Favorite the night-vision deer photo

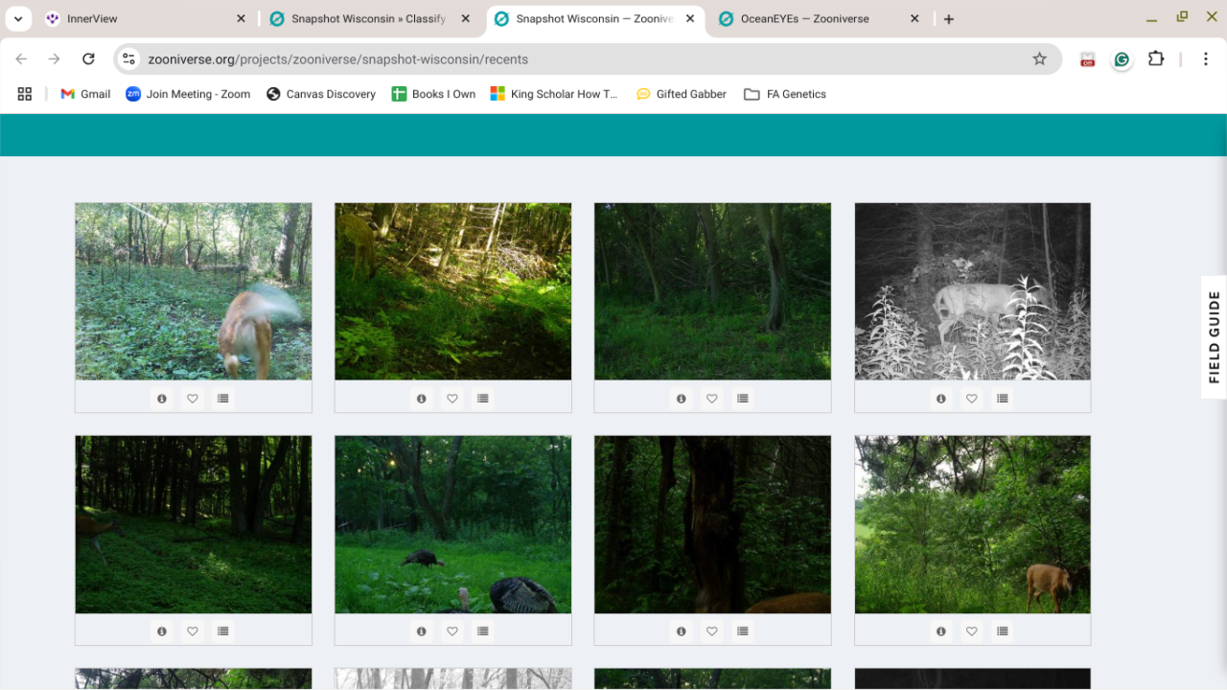(972, 399)
